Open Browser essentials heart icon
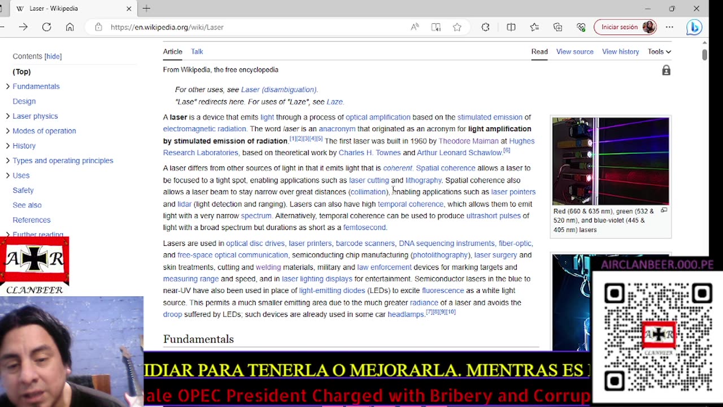 click(x=581, y=27)
